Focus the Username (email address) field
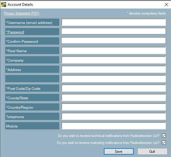The width and height of the screenshot is (171, 157). click(114, 22)
